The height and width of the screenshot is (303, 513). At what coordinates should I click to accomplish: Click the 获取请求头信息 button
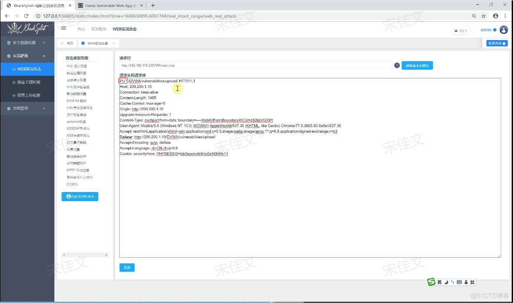click(417, 65)
